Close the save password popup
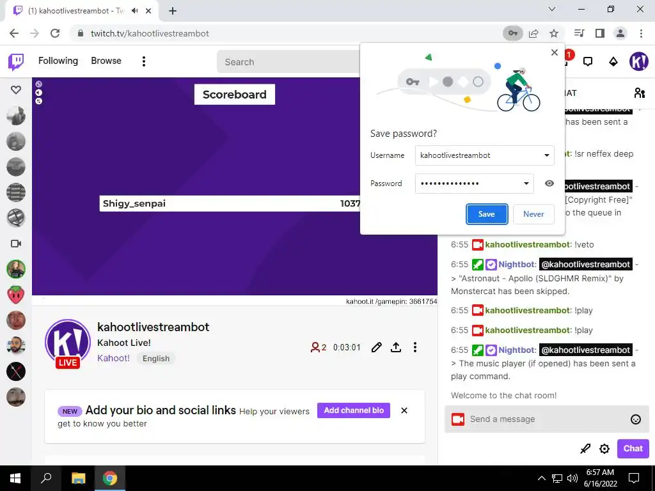 (x=555, y=52)
